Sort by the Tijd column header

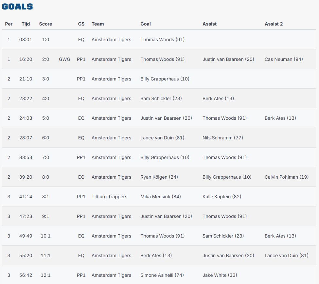26,24
